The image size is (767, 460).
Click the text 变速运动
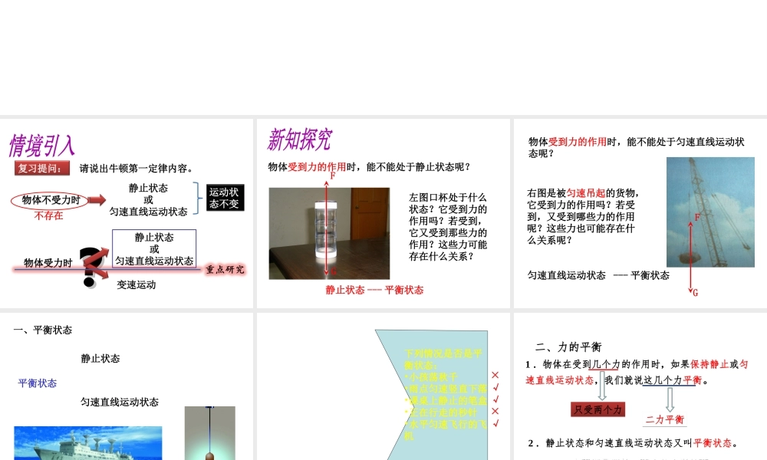tap(136, 285)
